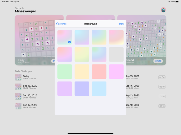
Task: Select the solid lavender background
Action: (65, 89)
